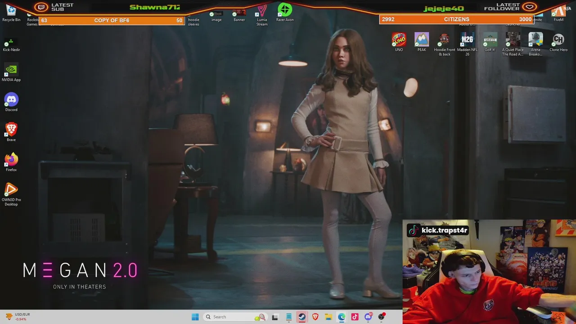
Task: Switch to Microsoft Edge on taskbar
Action: (x=342, y=317)
